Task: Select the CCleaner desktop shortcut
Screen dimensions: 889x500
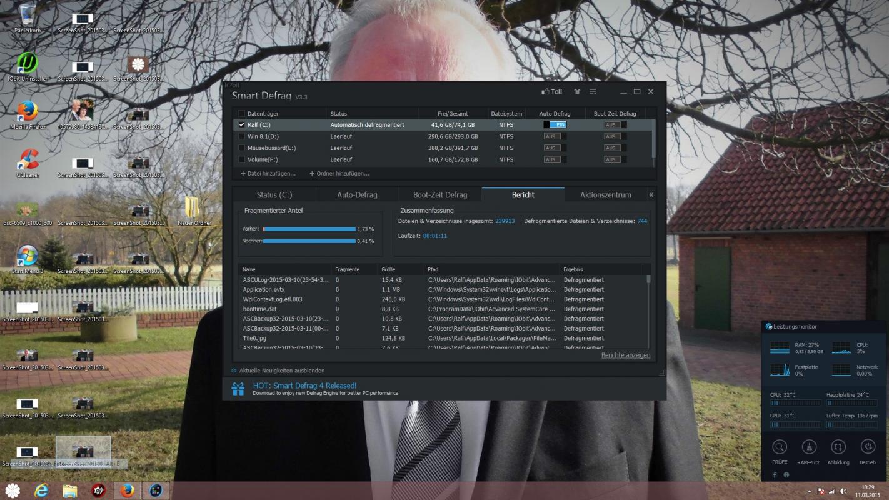Action: click(x=27, y=164)
